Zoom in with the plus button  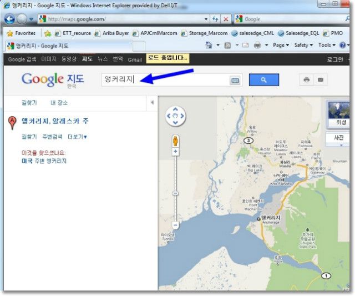(x=175, y=152)
